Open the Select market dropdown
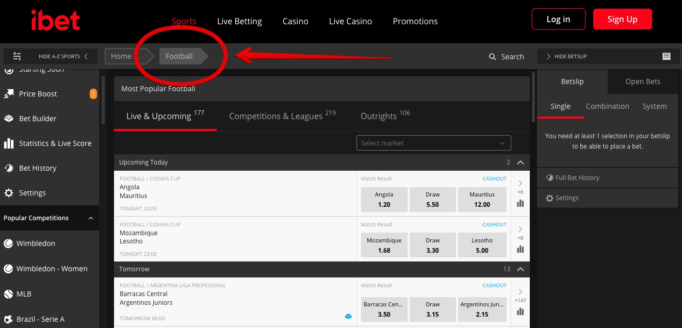This screenshot has width=682, height=328. [x=434, y=143]
